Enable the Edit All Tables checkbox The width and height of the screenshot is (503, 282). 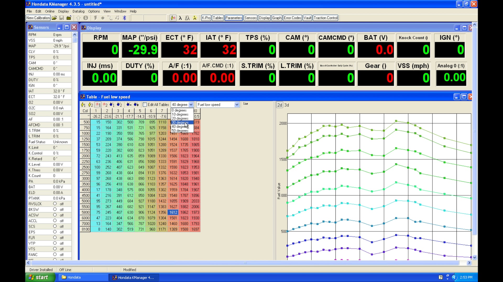tap(145, 104)
